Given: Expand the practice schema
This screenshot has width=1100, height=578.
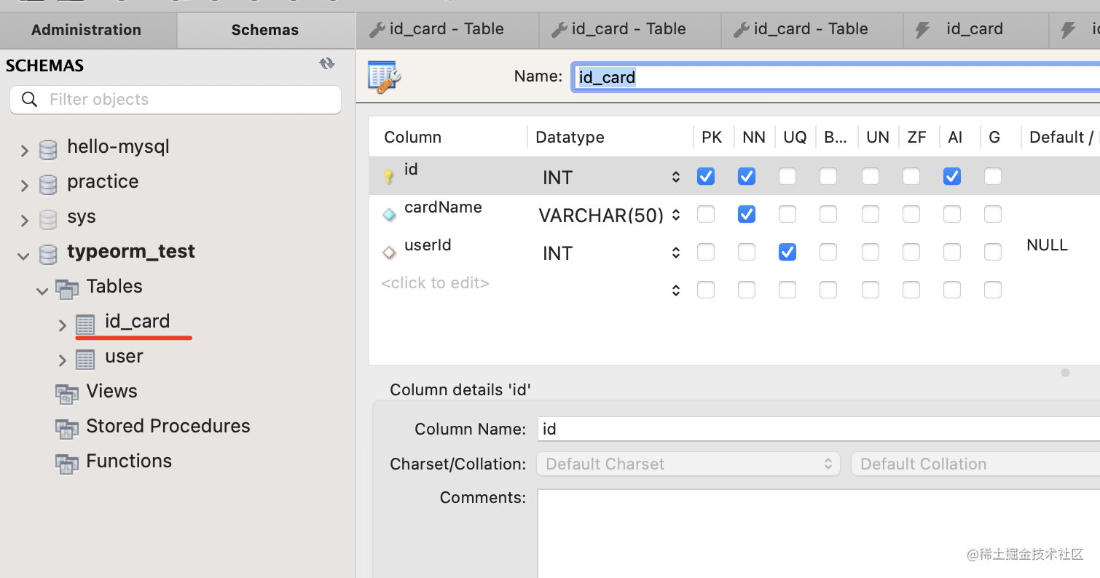Looking at the screenshot, I should (x=25, y=186).
